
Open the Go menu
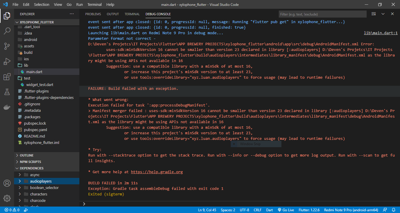(x=69, y=4)
